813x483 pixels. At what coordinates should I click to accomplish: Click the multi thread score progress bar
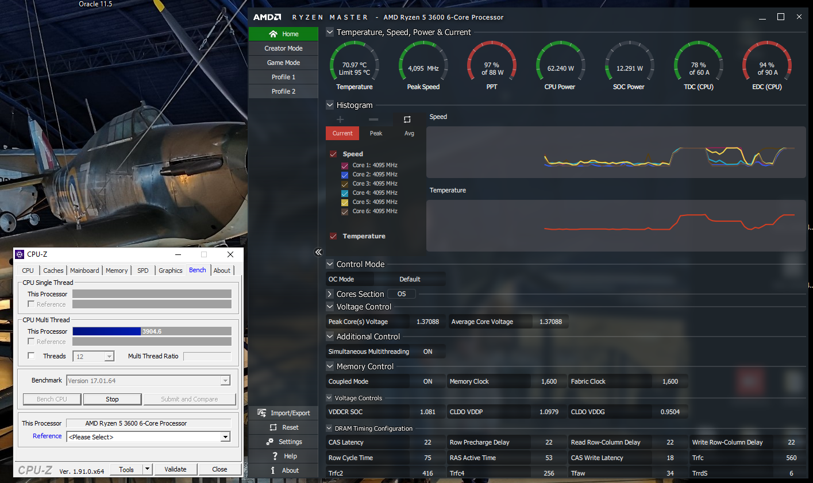click(x=152, y=331)
